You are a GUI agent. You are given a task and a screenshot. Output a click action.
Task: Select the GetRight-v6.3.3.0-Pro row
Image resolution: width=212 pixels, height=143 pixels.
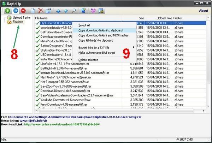click(120, 68)
